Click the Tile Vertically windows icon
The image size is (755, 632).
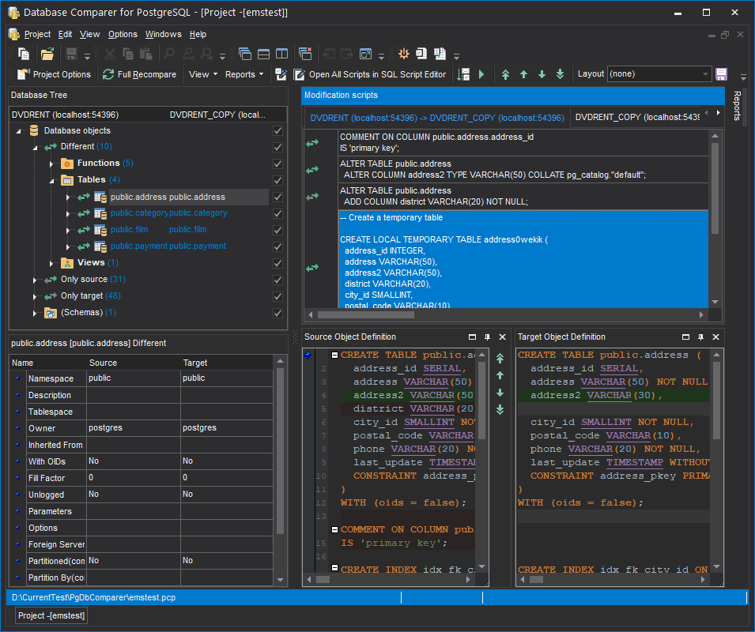pos(281,54)
